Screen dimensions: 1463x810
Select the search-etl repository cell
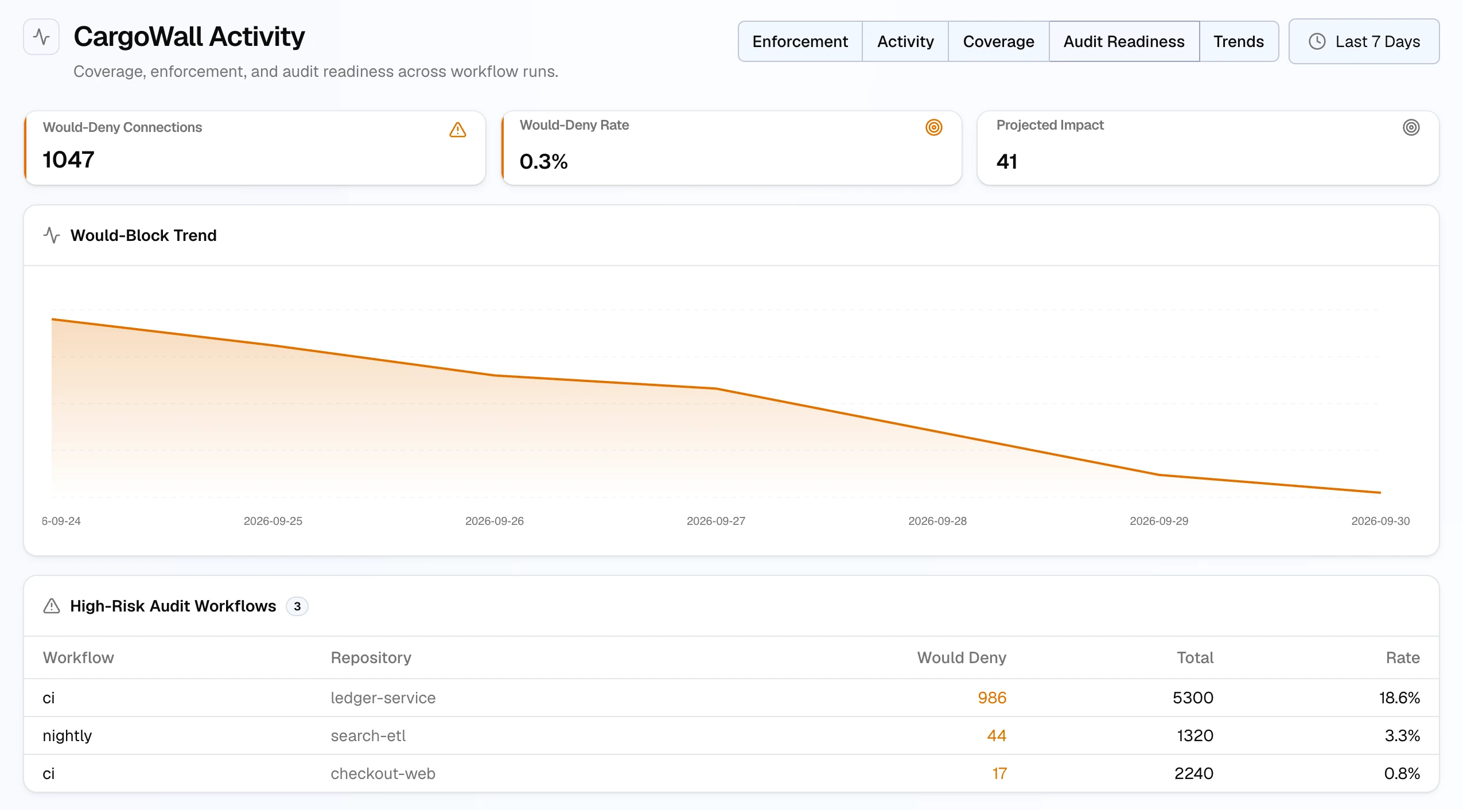(368, 735)
